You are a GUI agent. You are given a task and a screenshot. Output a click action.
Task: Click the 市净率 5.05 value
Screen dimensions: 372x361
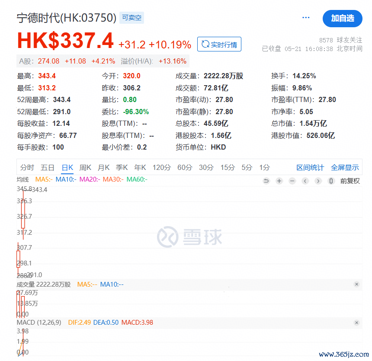306,112
